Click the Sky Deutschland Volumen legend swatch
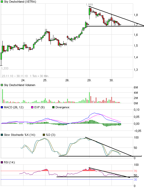This screenshot has width=144, height=188. (x=2, y=85)
